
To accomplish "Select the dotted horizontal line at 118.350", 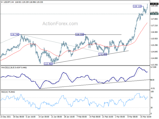I will [x=75, y=14].
